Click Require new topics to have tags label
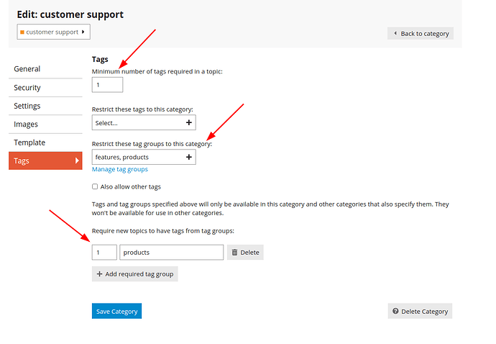This screenshot has width=496, height=344. click(163, 231)
